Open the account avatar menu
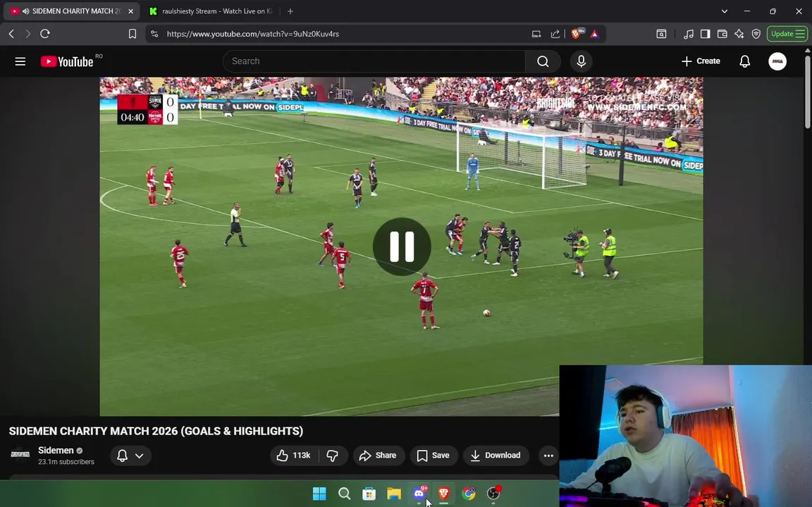 (x=777, y=61)
